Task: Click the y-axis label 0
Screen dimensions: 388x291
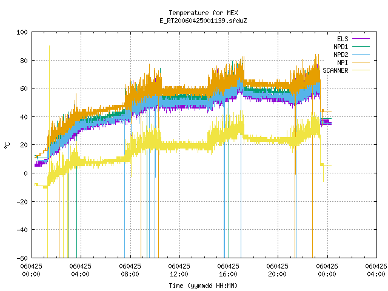Action: (25, 173)
